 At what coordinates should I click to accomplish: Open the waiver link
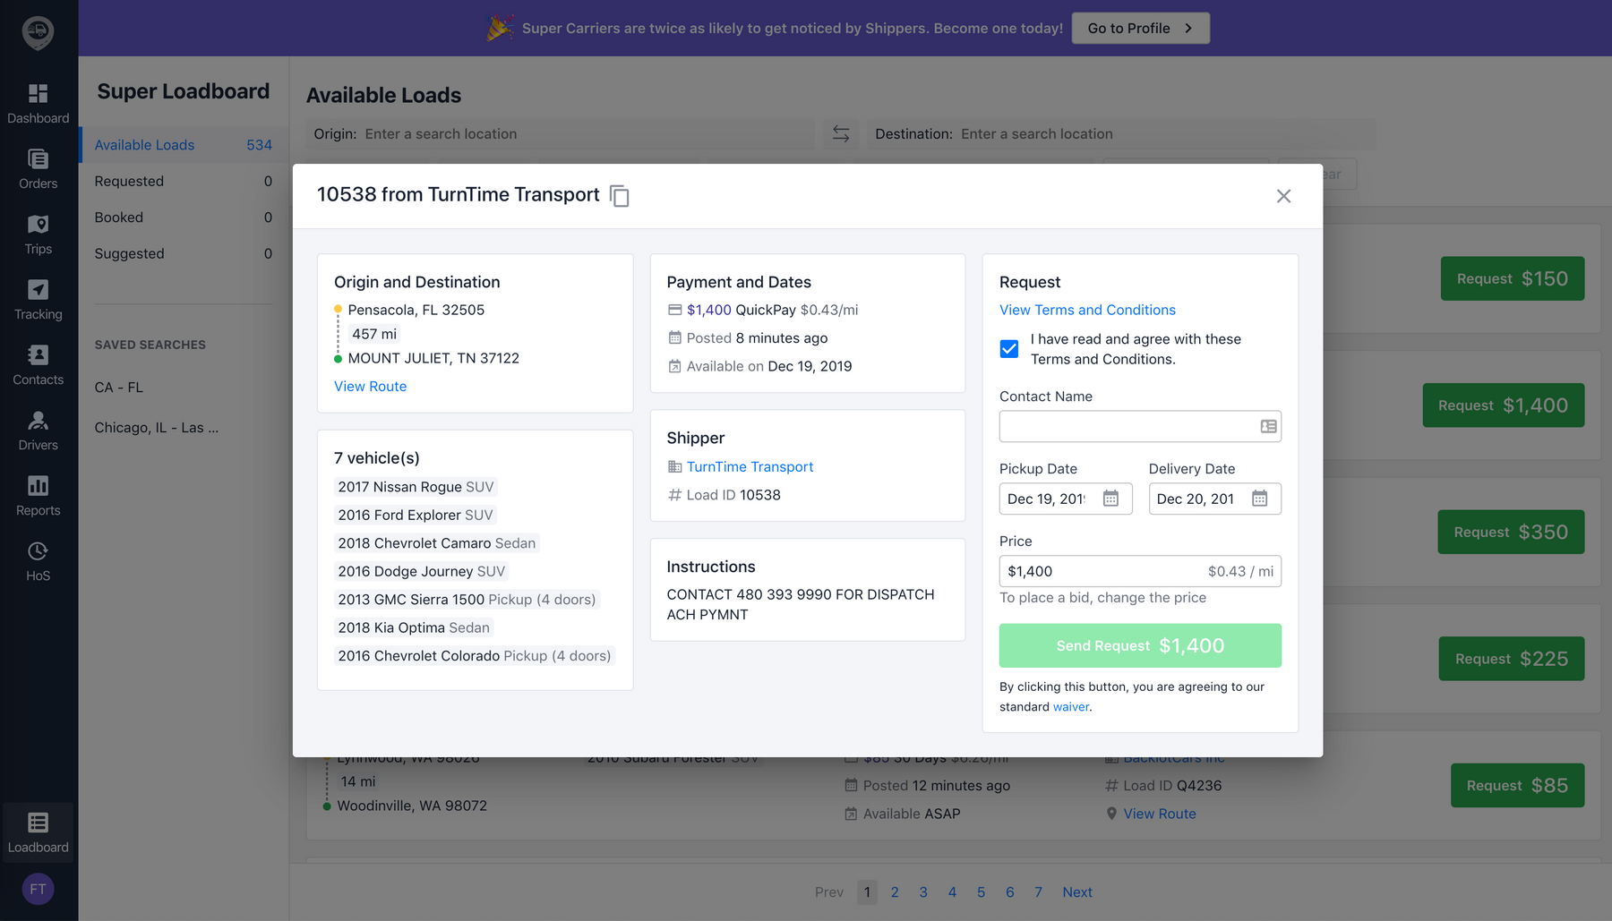coord(1071,707)
